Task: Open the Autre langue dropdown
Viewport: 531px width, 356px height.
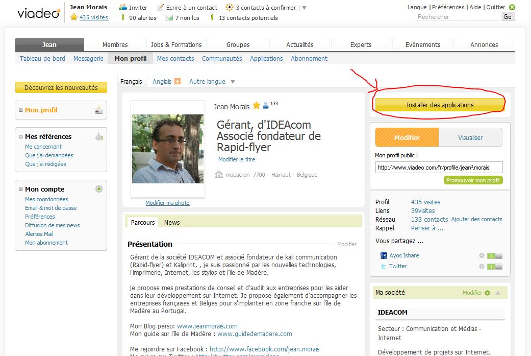Action: [x=233, y=82]
